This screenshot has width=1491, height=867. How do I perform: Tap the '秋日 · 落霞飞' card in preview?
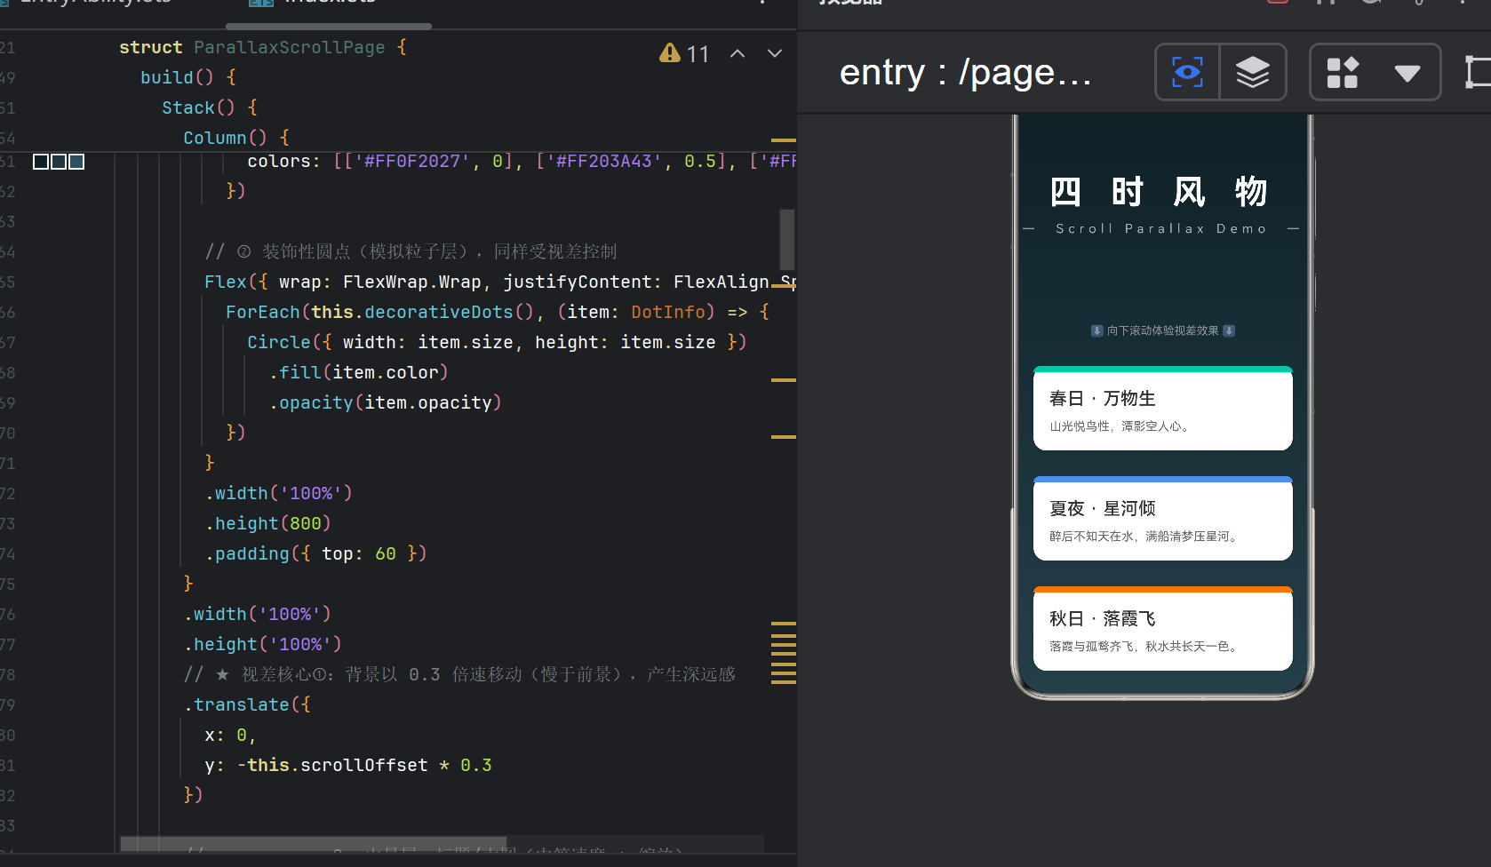(x=1162, y=629)
